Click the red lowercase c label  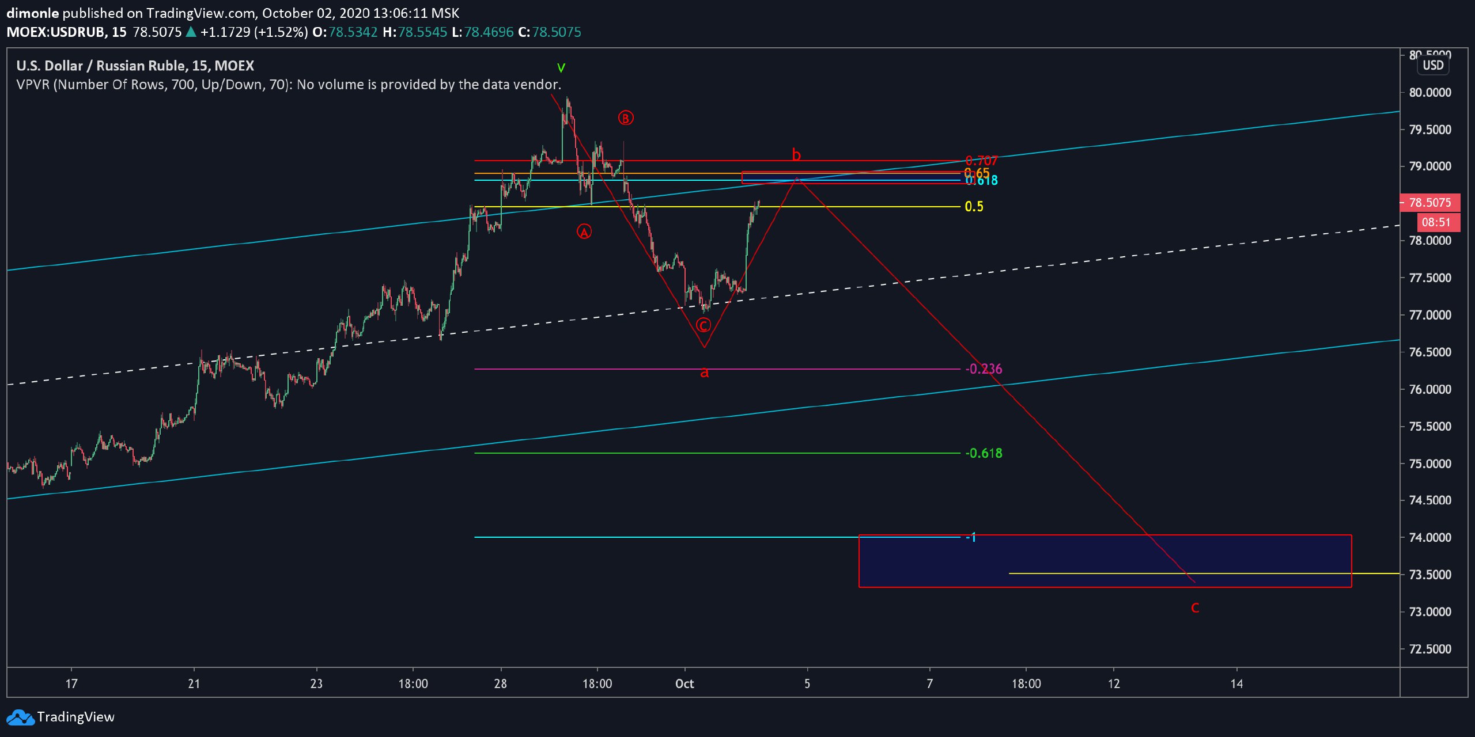1195,607
